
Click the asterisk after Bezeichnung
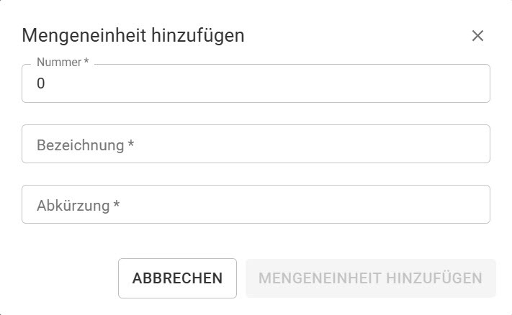pos(131,145)
